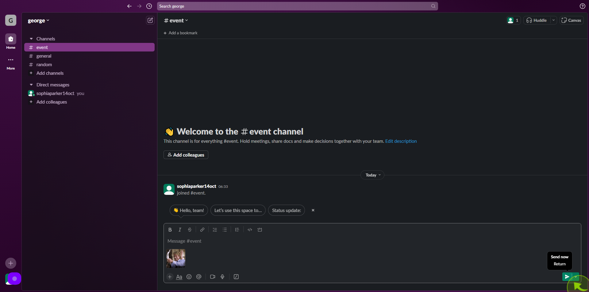Click the Edit description link

pyautogui.click(x=401, y=141)
